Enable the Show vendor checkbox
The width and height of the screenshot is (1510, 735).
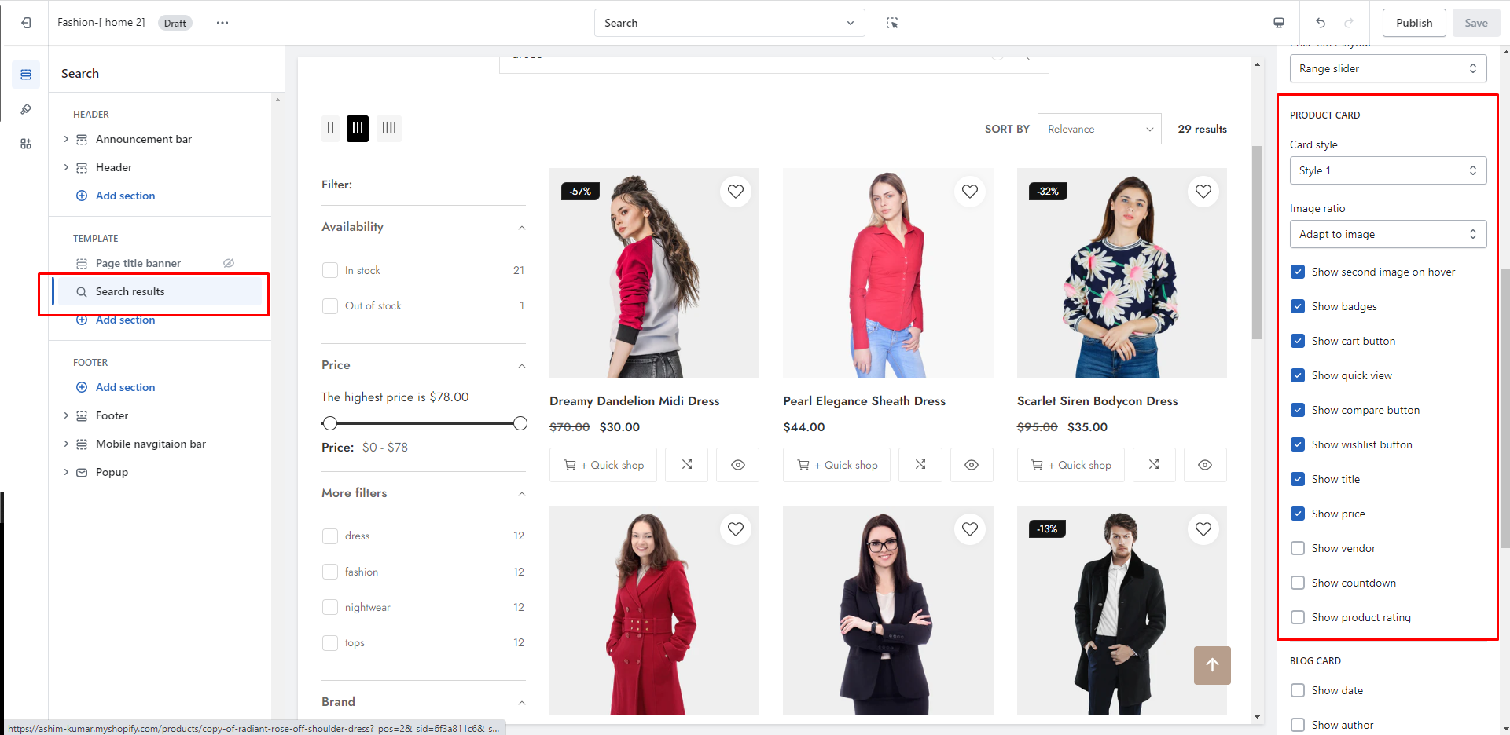click(1298, 548)
